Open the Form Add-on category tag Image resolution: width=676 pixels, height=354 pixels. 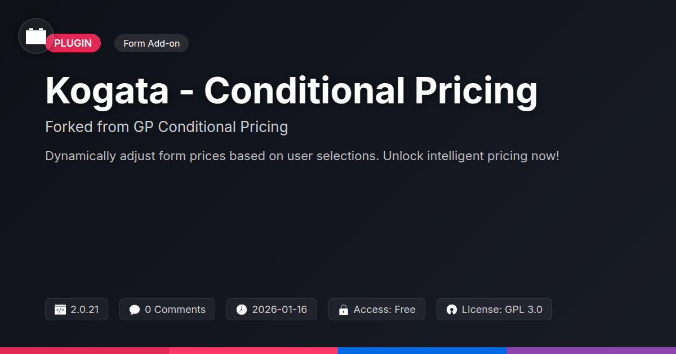click(151, 43)
